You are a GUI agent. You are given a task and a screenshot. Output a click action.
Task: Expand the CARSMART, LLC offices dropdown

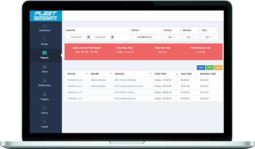(x=146, y=37)
